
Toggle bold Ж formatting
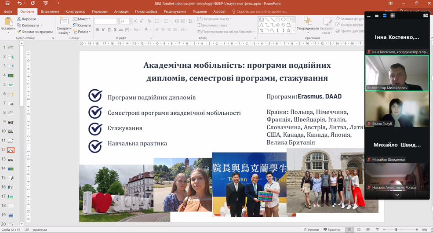(97, 30)
